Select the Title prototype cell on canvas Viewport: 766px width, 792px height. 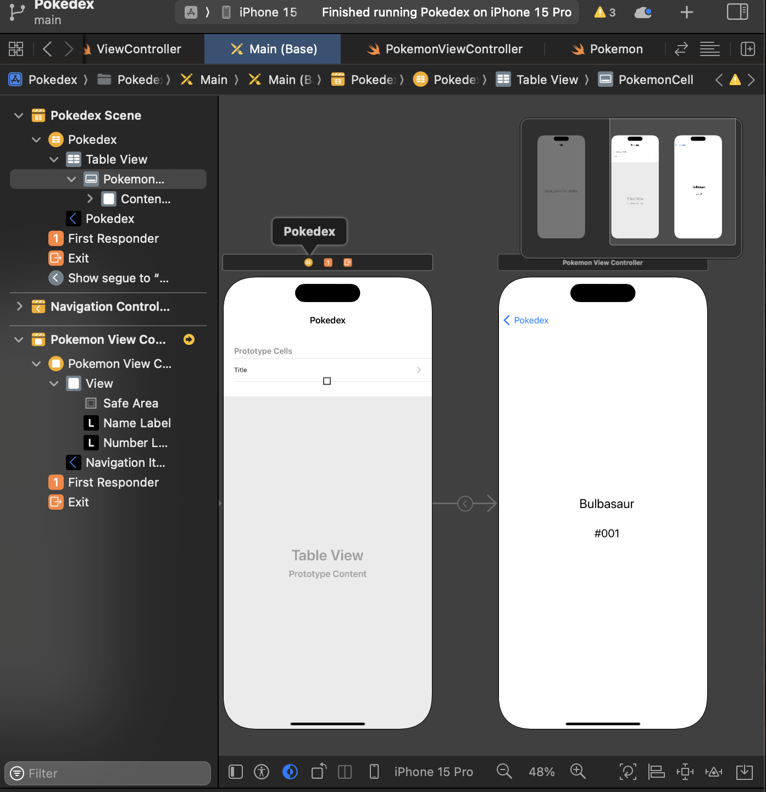328,370
